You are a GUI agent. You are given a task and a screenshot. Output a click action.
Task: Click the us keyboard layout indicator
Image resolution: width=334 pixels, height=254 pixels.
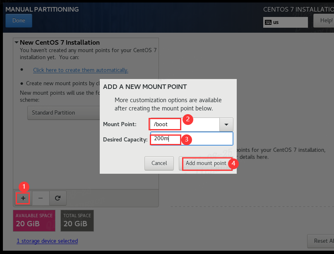[286, 22]
